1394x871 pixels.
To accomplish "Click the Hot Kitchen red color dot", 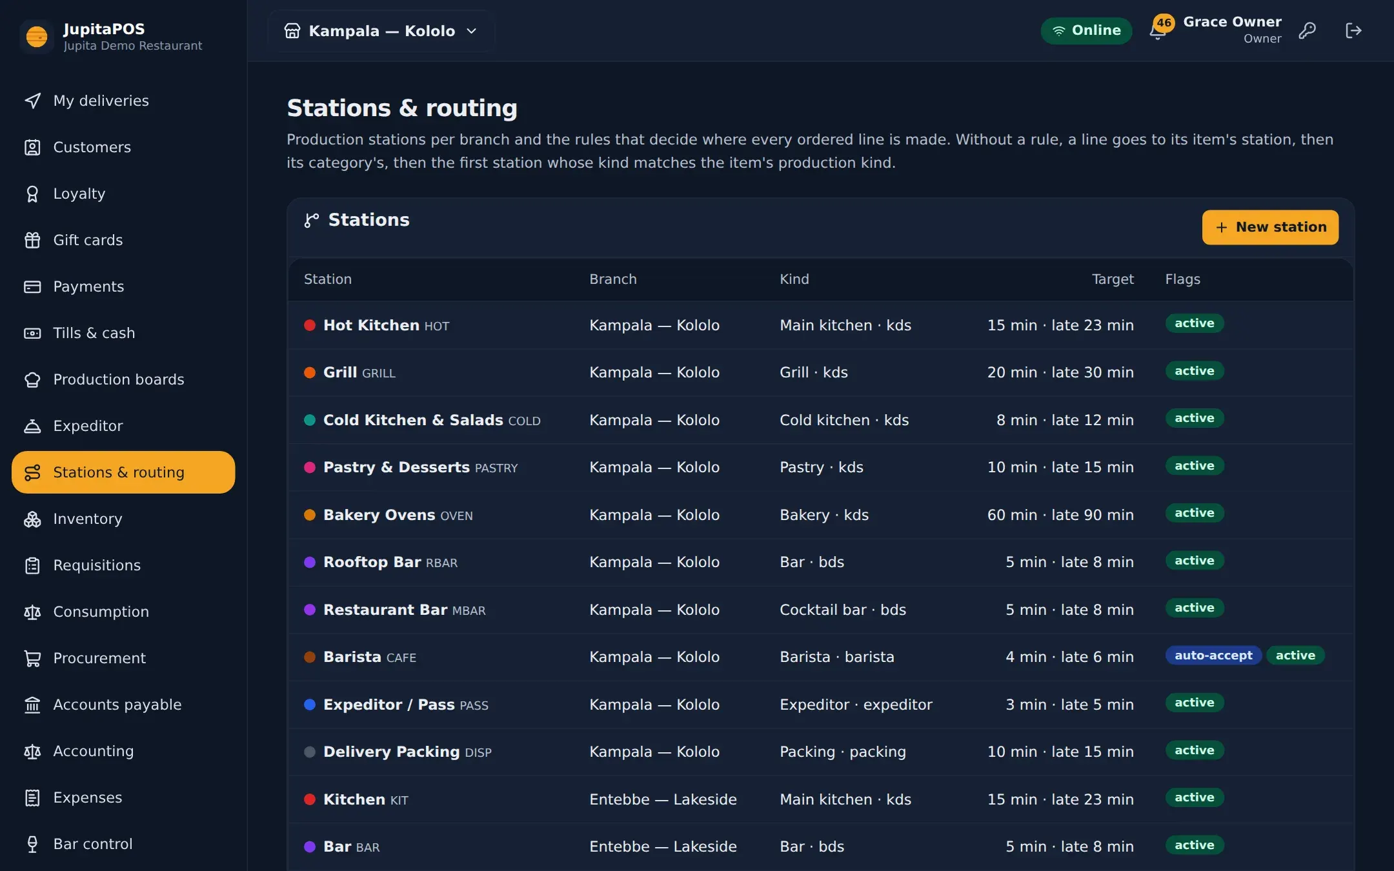I will click(310, 325).
